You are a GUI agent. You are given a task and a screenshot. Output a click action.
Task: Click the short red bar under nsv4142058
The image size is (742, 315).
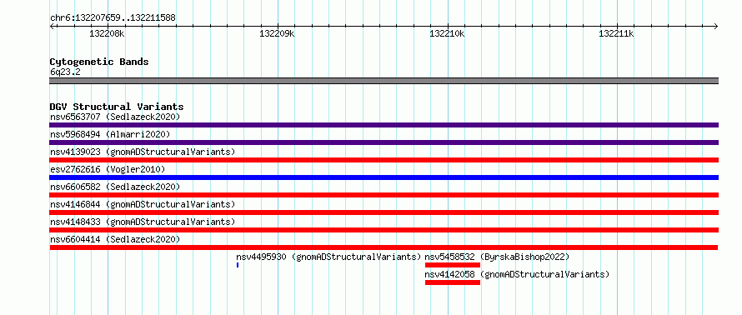(x=453, y=282)
